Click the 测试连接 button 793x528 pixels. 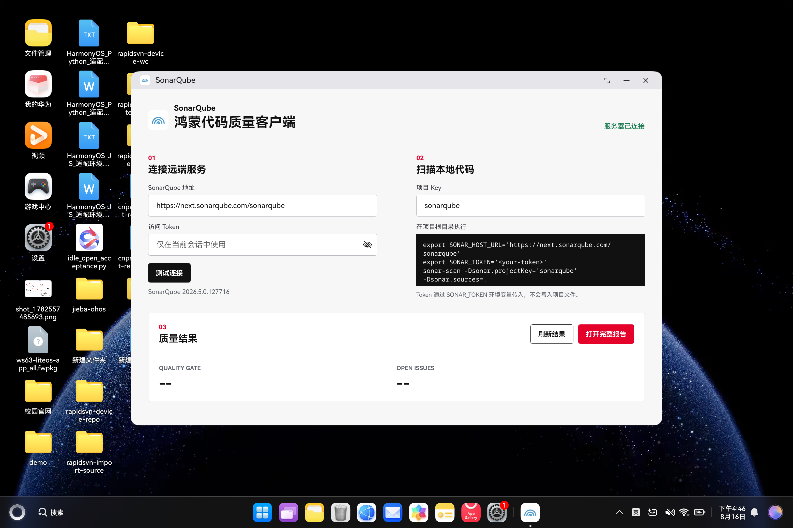tap(169, 273)
